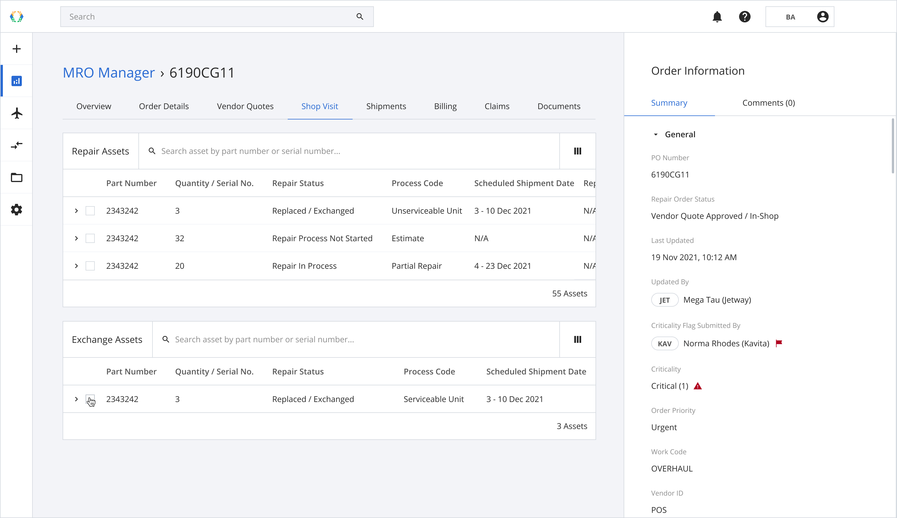This screenshot has height=518, width=897.
Task: Click the red critical warning triangle
Action: coord(698,386)
